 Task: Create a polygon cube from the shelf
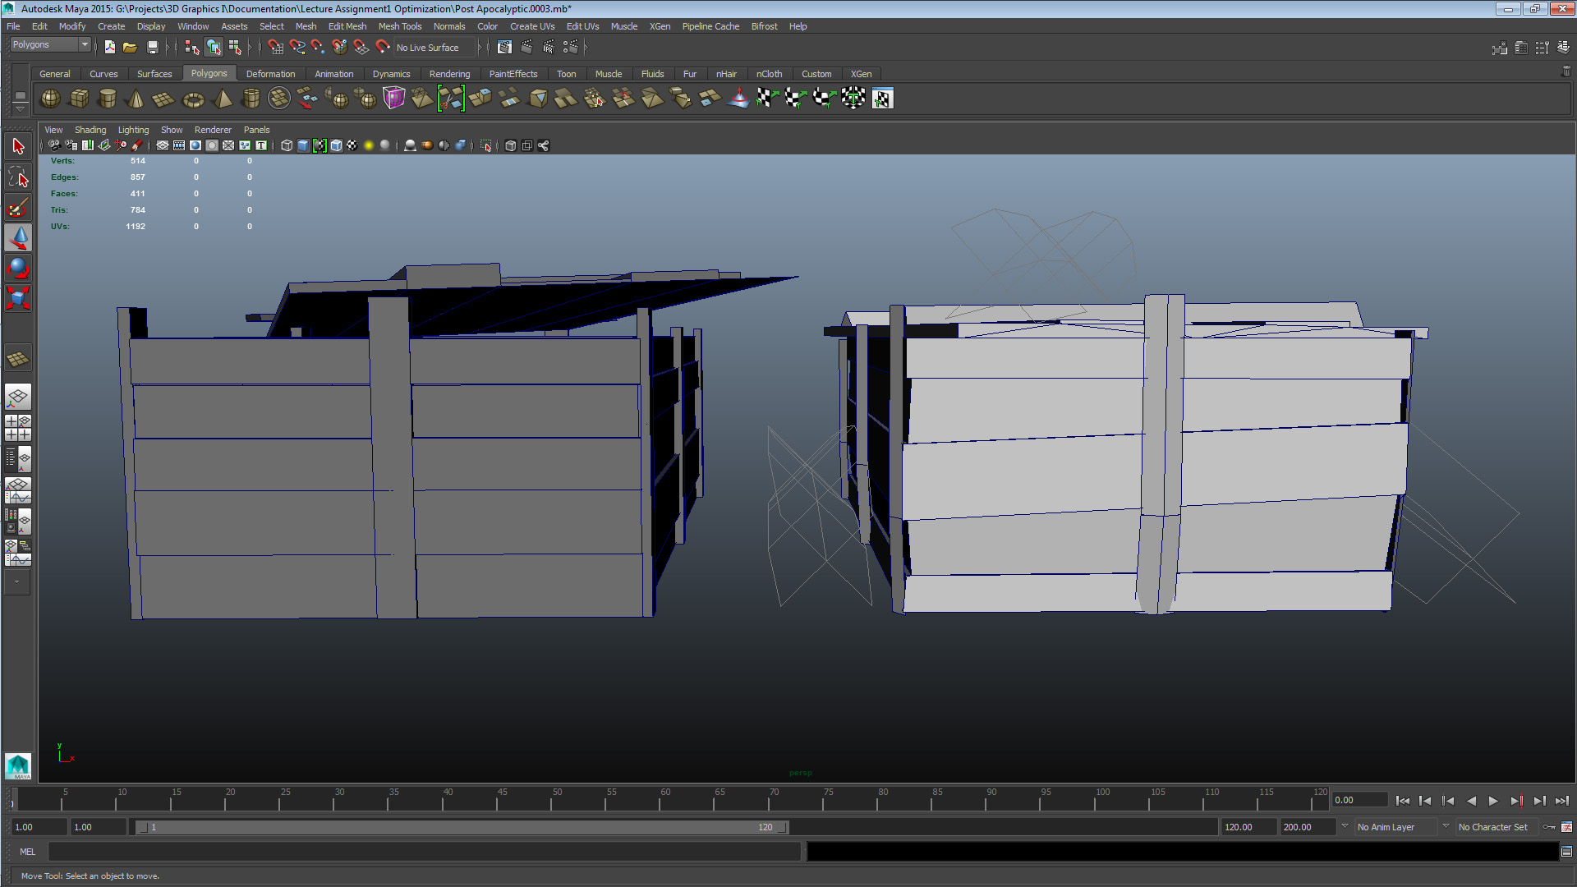(x=79, y=99)
